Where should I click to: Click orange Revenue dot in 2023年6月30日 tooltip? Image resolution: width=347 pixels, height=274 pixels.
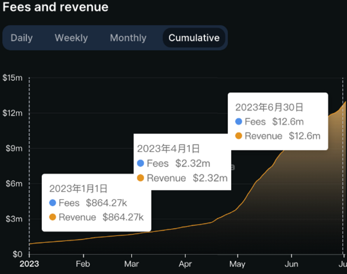click(x=239, y=136)
